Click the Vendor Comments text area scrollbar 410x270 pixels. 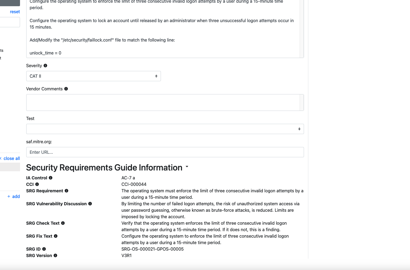click(x=302, y=102)
